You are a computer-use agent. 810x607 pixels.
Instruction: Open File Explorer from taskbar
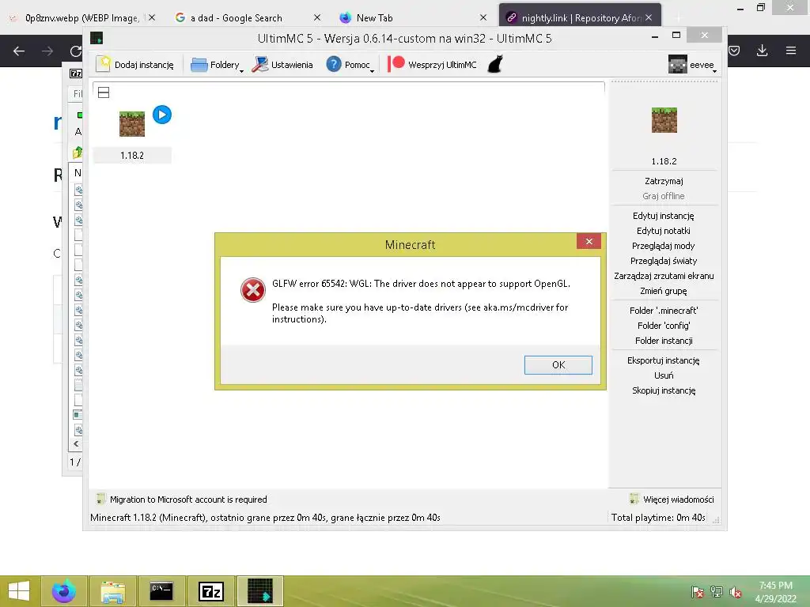coord(112,591)
